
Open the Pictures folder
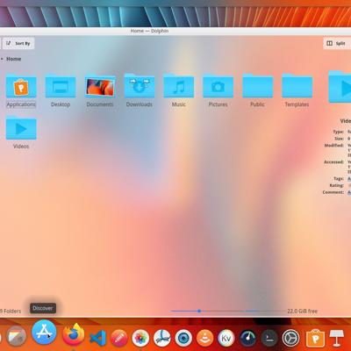[x=218, y=86]
